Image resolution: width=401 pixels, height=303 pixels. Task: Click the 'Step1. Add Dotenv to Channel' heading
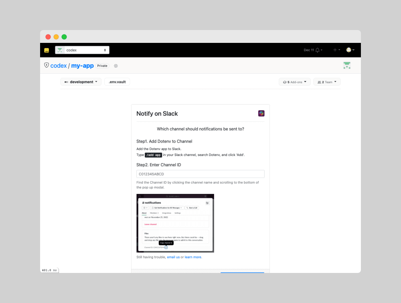click(x=164, y=141)
